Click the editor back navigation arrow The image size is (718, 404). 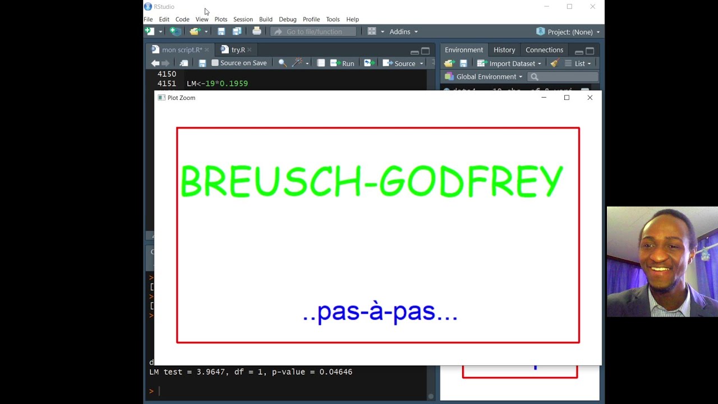click(x=155, y=63)
